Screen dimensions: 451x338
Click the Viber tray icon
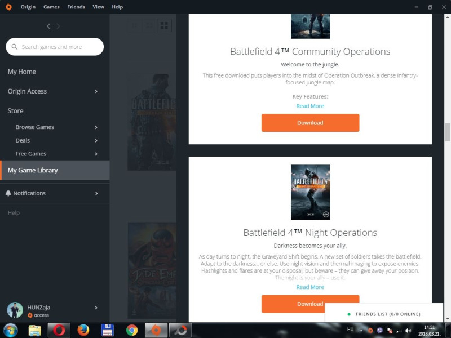(x=379, y=331)
